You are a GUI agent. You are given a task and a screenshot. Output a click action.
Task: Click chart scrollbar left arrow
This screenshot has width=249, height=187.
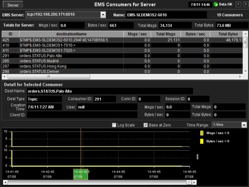pyautogui.click(x=5, y=183)
